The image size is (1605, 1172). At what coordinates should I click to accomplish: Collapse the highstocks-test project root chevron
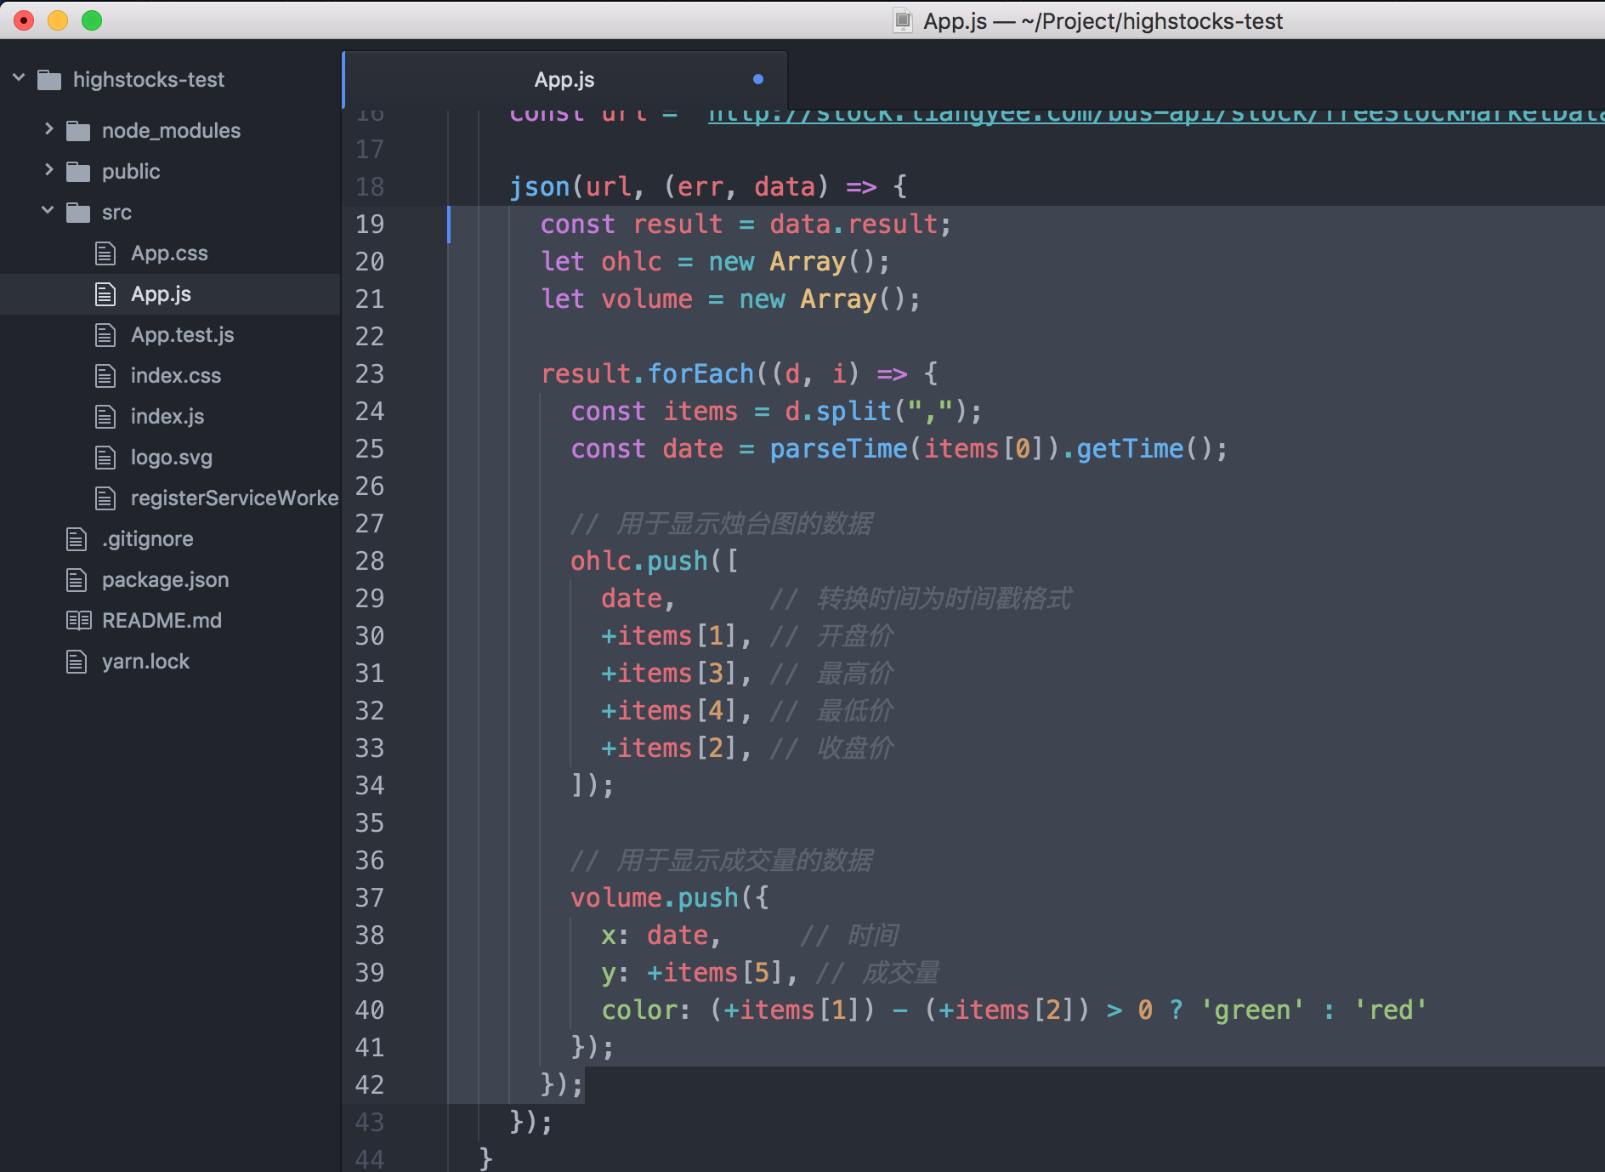[19, 78]
